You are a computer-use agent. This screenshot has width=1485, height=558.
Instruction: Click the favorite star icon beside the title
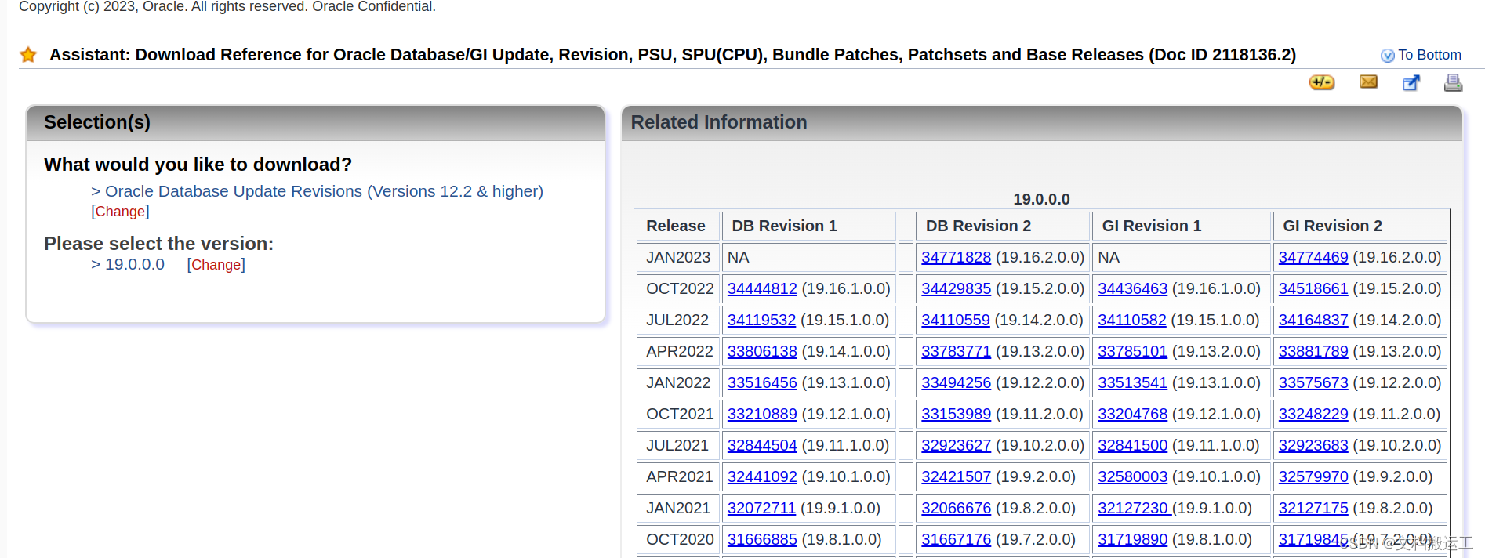coord(28,55)
